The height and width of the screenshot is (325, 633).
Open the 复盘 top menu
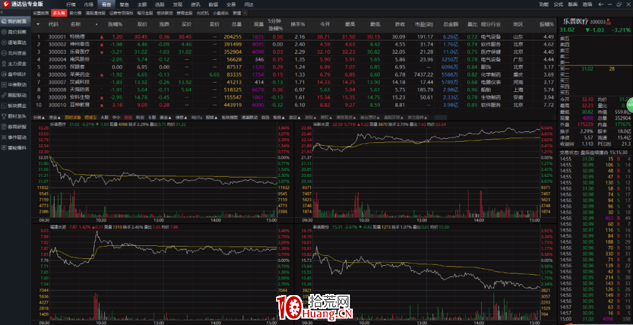[x=124, y=5]
